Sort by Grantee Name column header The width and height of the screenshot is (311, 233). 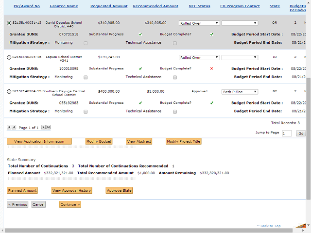click(x=64, y=6)
